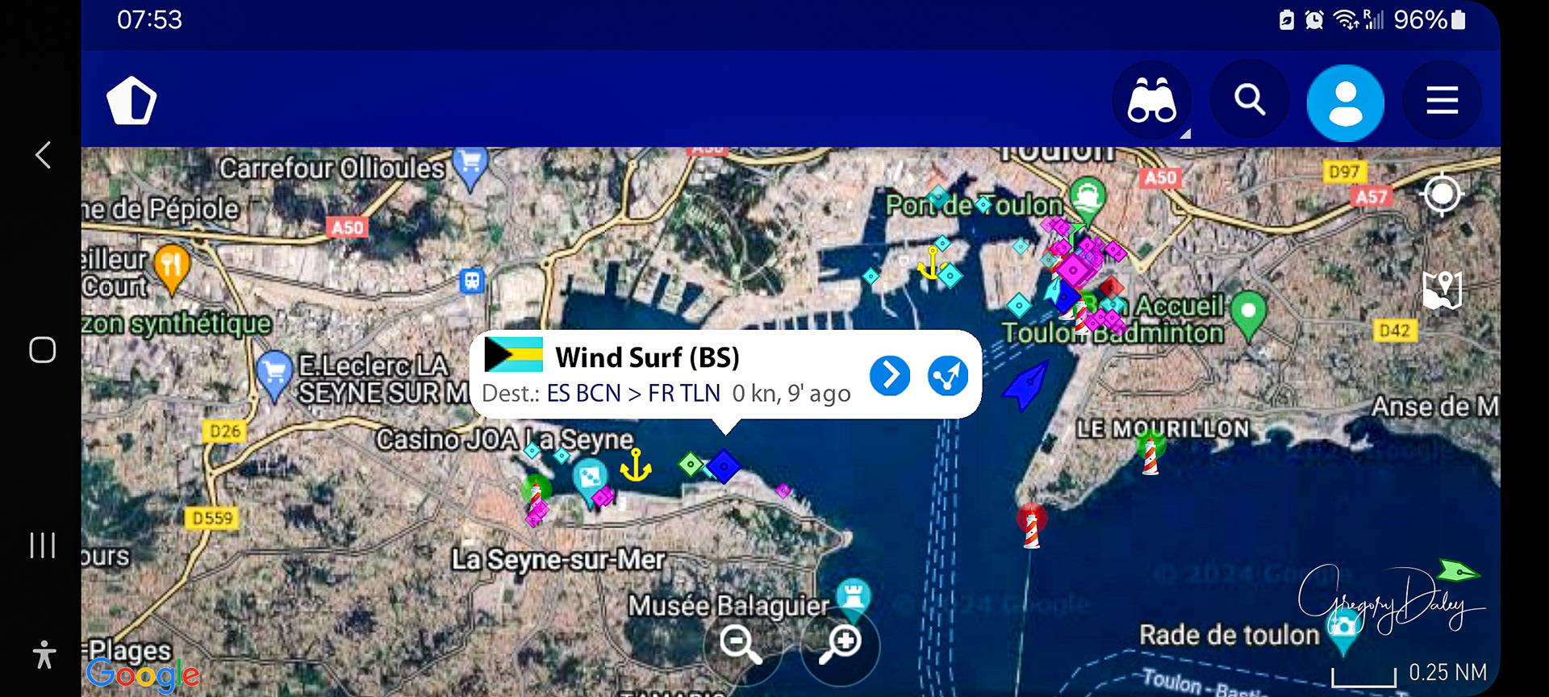Open the hamburger menu

point(1442,101)
